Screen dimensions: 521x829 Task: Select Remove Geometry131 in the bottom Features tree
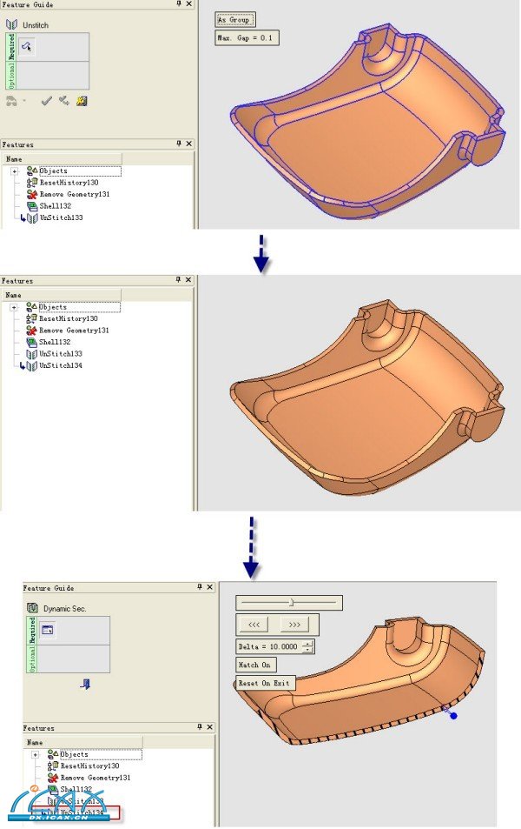point(96,777)
